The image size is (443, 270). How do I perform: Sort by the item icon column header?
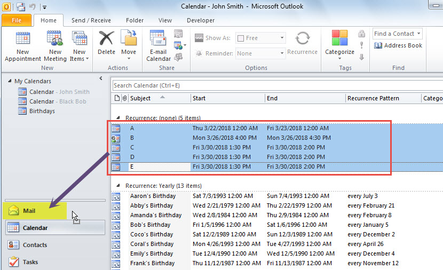(117, 98)
